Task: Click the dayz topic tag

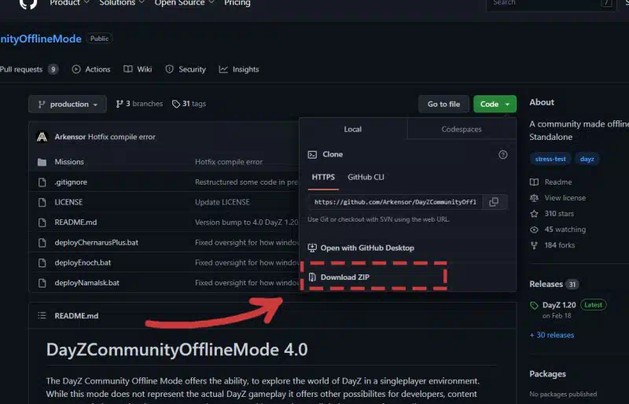Action: (587, 159)
